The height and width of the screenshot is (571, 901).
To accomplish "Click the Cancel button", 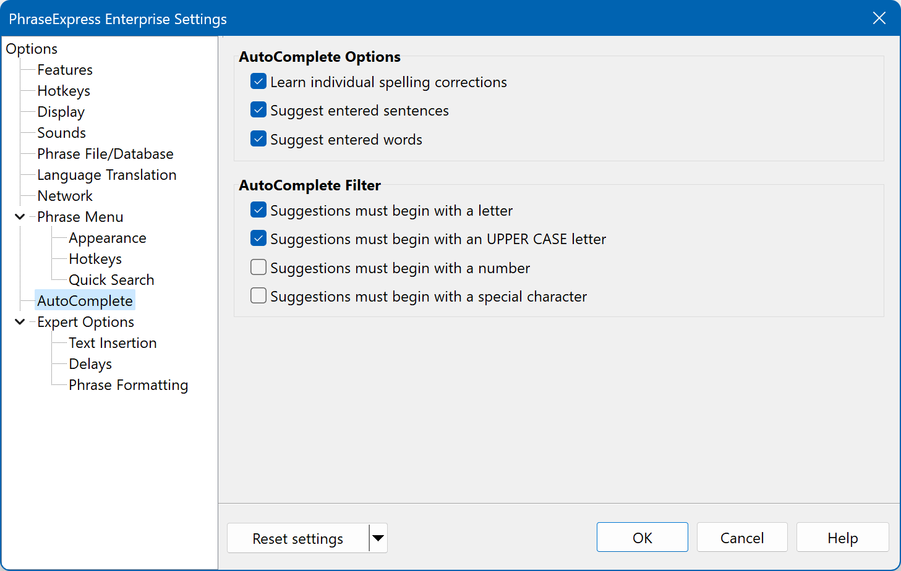I will (742, 538).
